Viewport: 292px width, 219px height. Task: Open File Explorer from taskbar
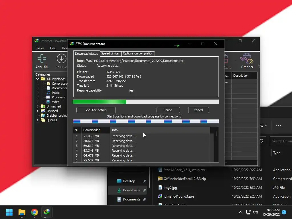point(22,212)
